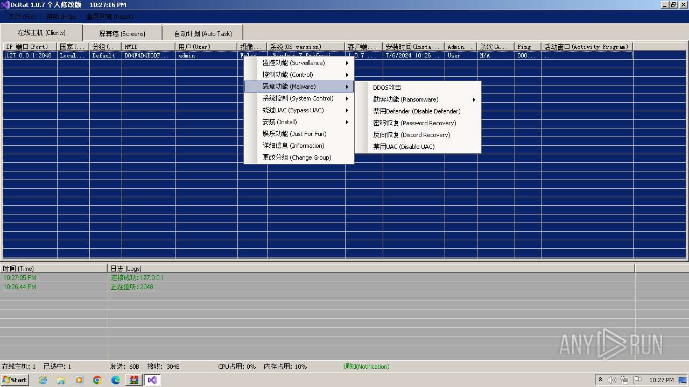Select the Visual Studio-style DcRat taskbar icon

tap(152, 380)
